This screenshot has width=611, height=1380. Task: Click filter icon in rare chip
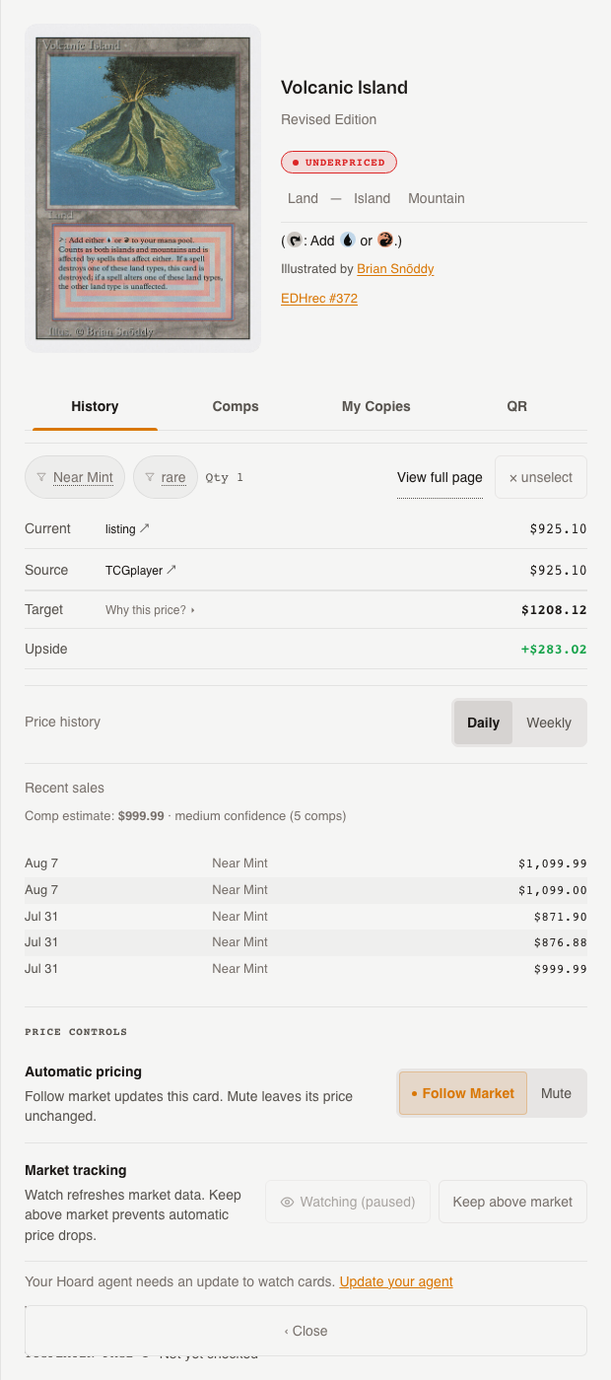(150, 477)
